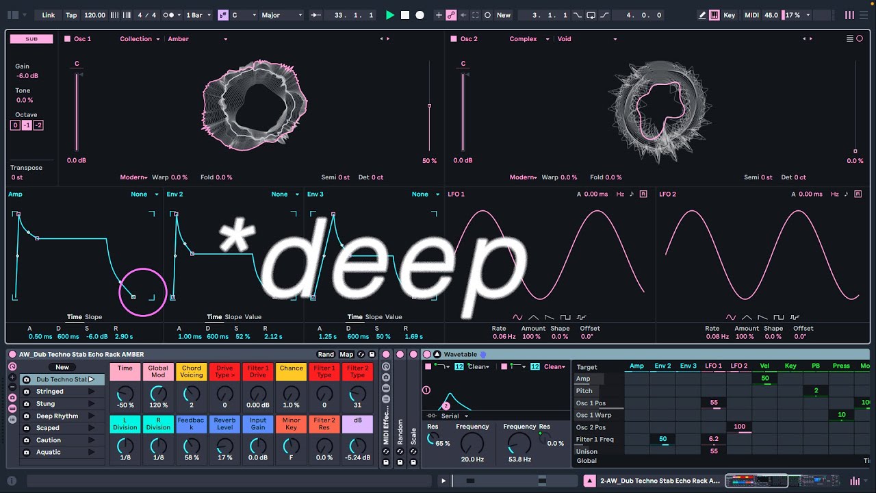Viewport: 876px width, 493px height.
Task: Toggle draw mode pencil icon
Action: (x=702, y=15)
